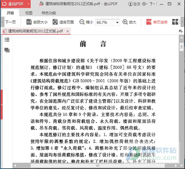Click the horizontal scrollbar right arrow
Viewport: 185px width, 169px height.
[176, 166]
